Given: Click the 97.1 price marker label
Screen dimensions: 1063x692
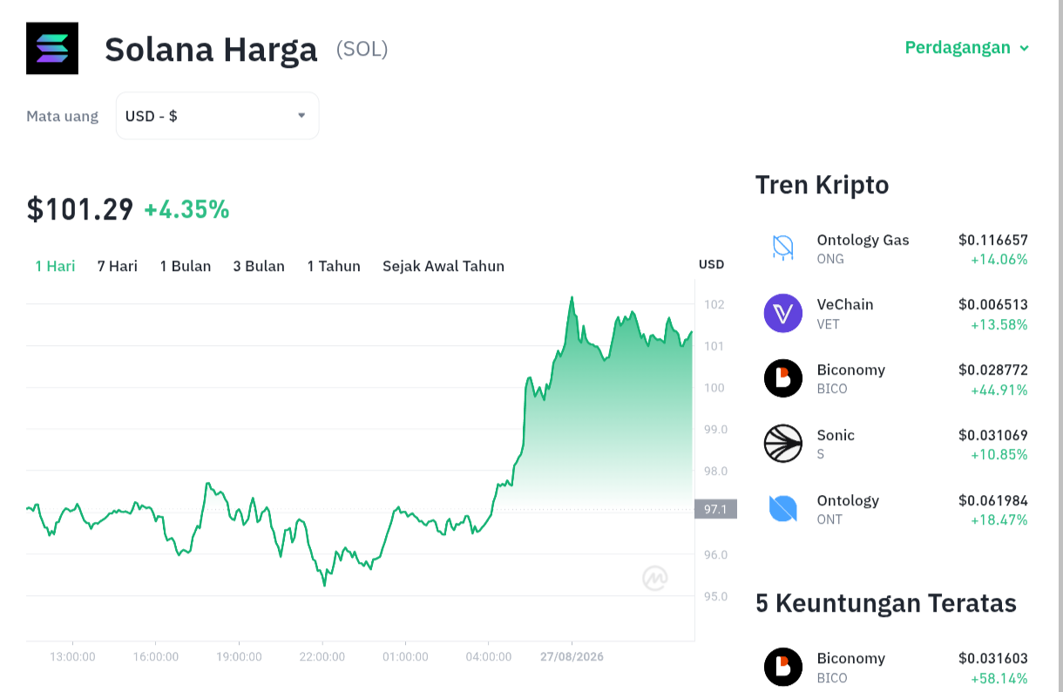Looking at the screenshot, I should coord(715,509).
